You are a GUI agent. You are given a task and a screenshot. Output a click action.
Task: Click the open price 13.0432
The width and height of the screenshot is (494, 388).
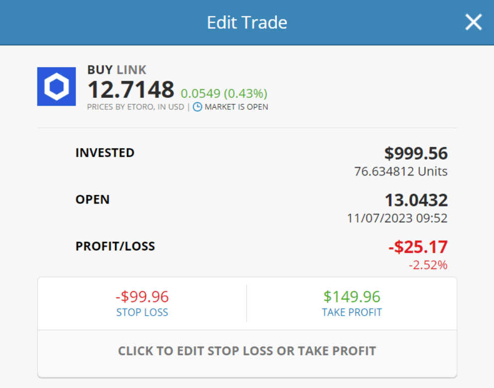point(416,200)
